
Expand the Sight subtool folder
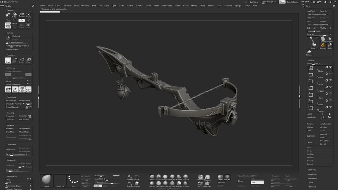[x=311, y=81]
